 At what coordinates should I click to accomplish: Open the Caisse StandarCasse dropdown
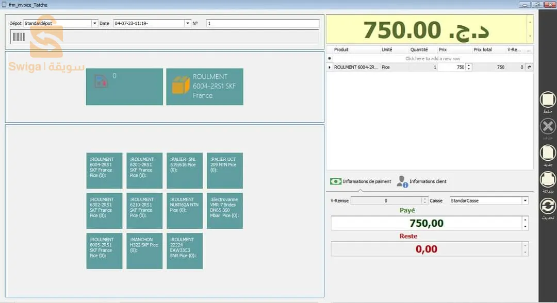point(525,201)
